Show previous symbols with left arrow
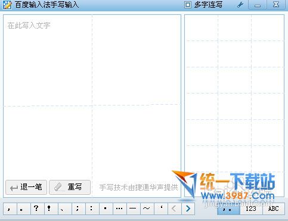The width and height of the screenshot is (288, 221). (x=174, y=208)
